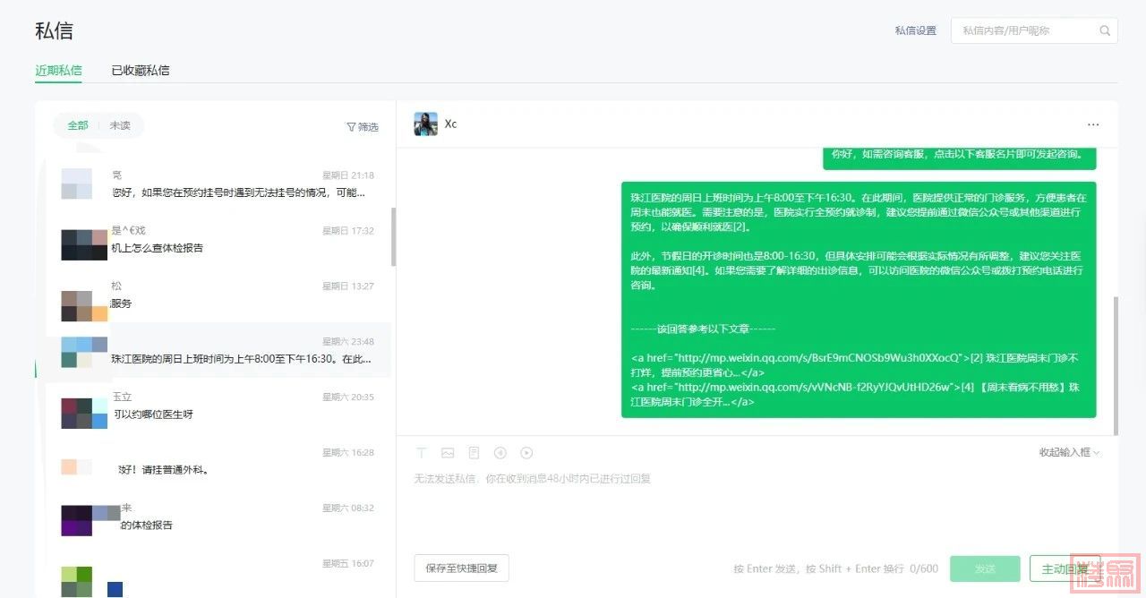Open 私信设置 settings link
The width and height of the screenshot is (1146, 598).
[x=915, y=30]
